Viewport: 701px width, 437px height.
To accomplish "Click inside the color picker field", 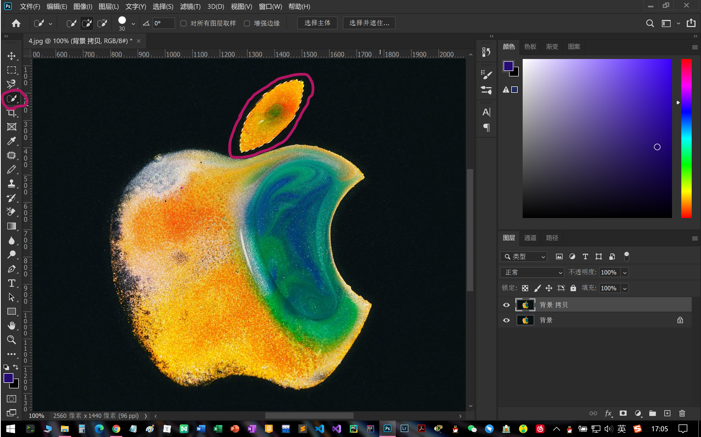I will pos(597,138).
